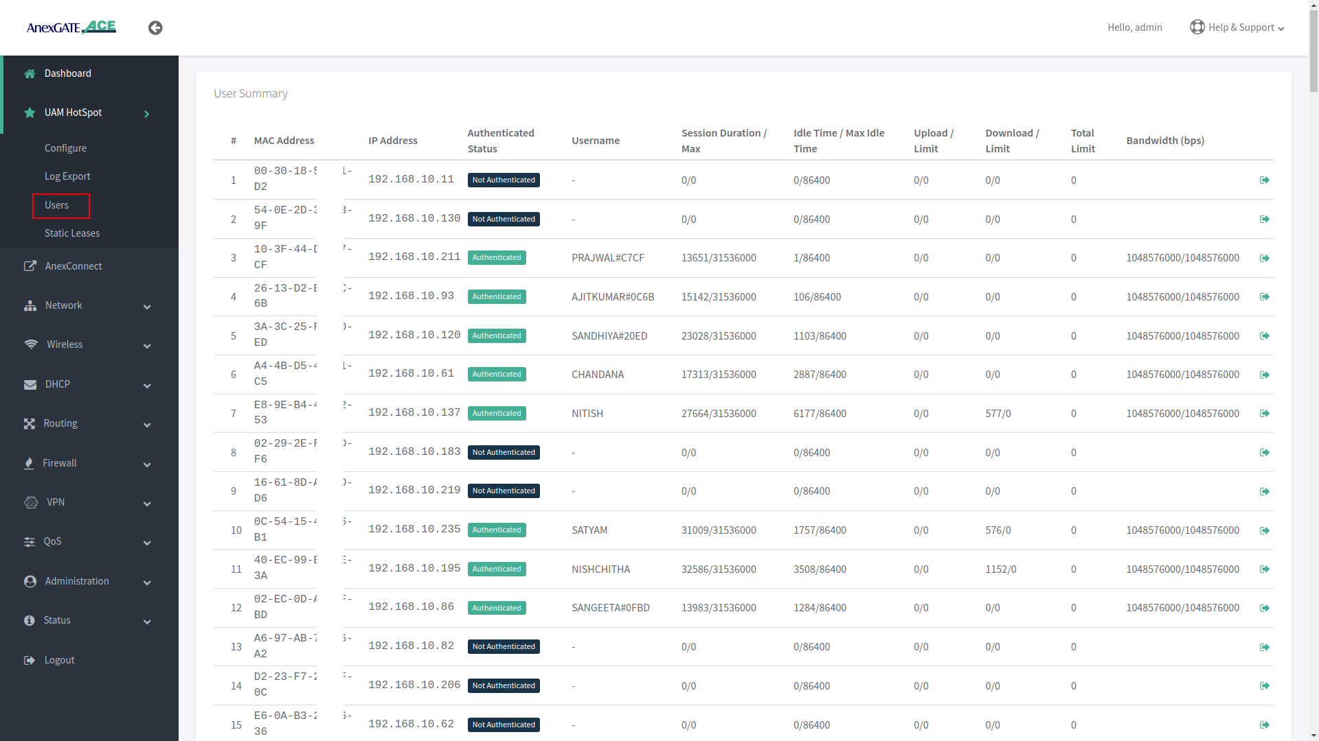Click logout icon for NISHCHITHA row
This screenshot has width=1319, height=741.
point(1264,569)
